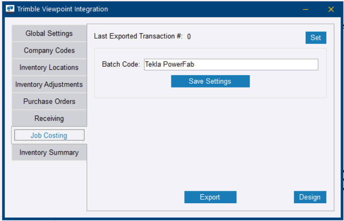Go to the Inventory Adjustments tab

click(x=49, y=85)
